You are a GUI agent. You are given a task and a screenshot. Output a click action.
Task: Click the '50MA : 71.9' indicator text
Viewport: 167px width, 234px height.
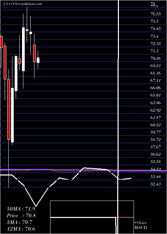point(21,209)
